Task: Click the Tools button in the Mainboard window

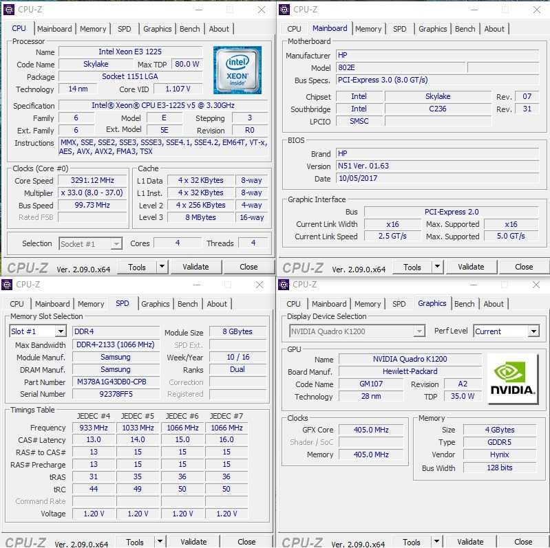Action: pyautogui.click(x=412, y=267)
